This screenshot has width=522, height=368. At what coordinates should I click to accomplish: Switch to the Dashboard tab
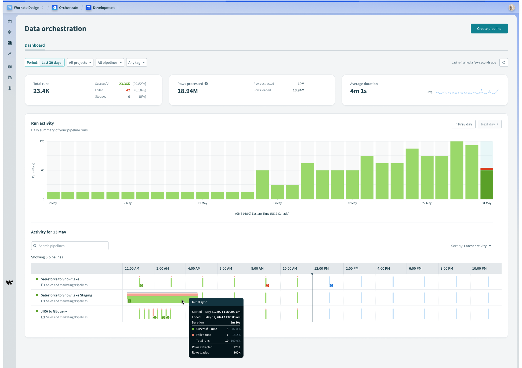(35, 45)
